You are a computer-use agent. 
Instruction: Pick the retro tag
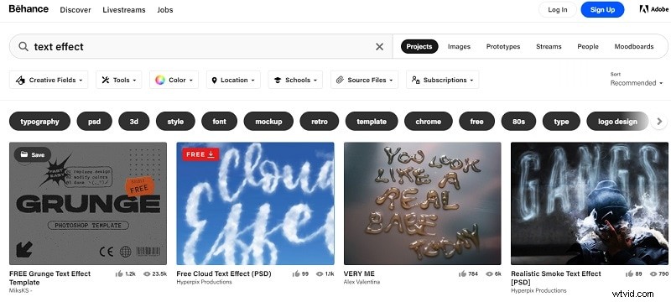tap(320, 122)
